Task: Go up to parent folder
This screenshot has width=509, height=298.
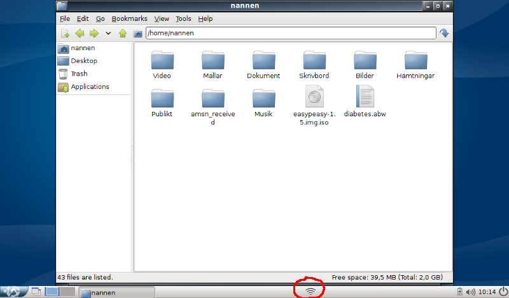Action: pos(123,33)
